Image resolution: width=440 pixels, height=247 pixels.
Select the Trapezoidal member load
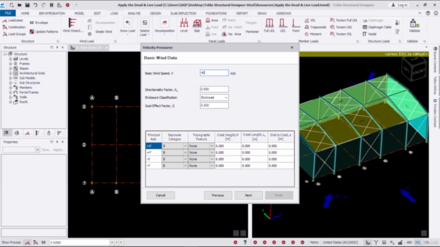pos(316,27)
